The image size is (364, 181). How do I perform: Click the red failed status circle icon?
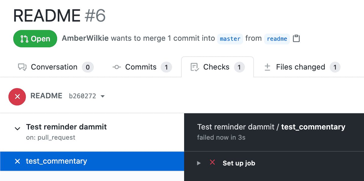[17, 96]
